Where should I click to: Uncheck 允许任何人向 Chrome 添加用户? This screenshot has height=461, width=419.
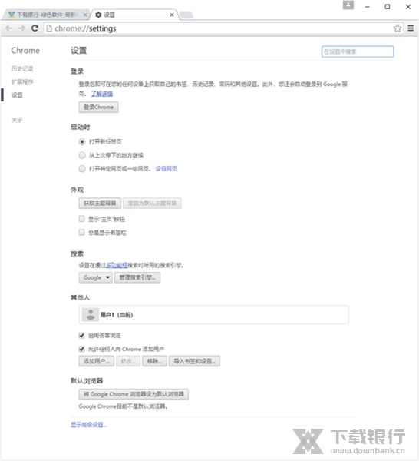pos(81,349)
